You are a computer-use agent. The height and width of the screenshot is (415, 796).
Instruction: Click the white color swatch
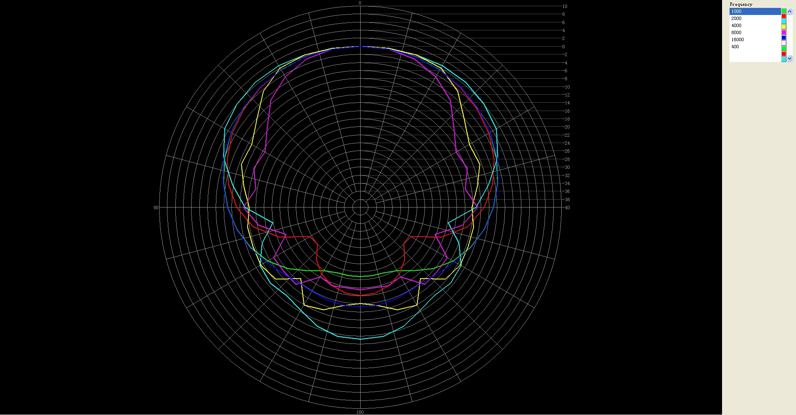pyautogui.click(x=784, y=43)
